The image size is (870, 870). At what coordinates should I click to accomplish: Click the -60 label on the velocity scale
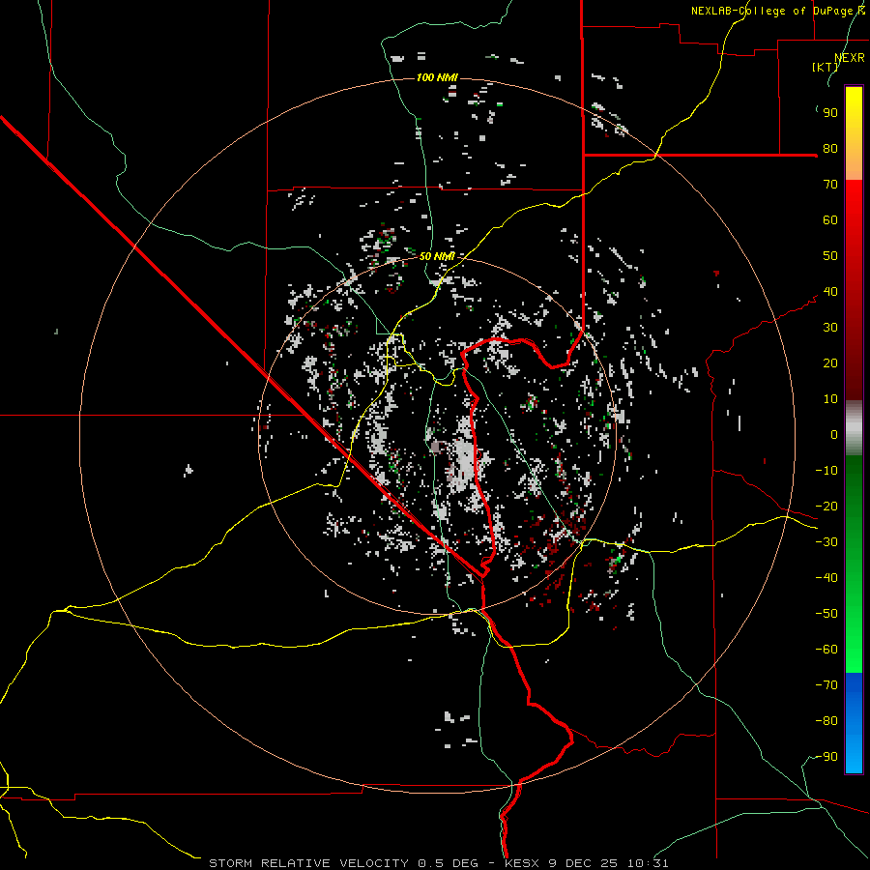pos(826,650)
